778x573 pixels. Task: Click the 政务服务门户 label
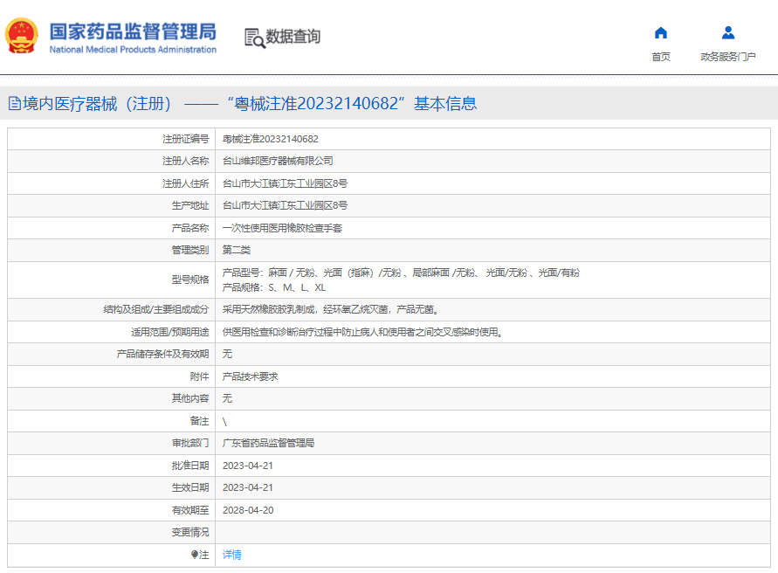[728, 57]
